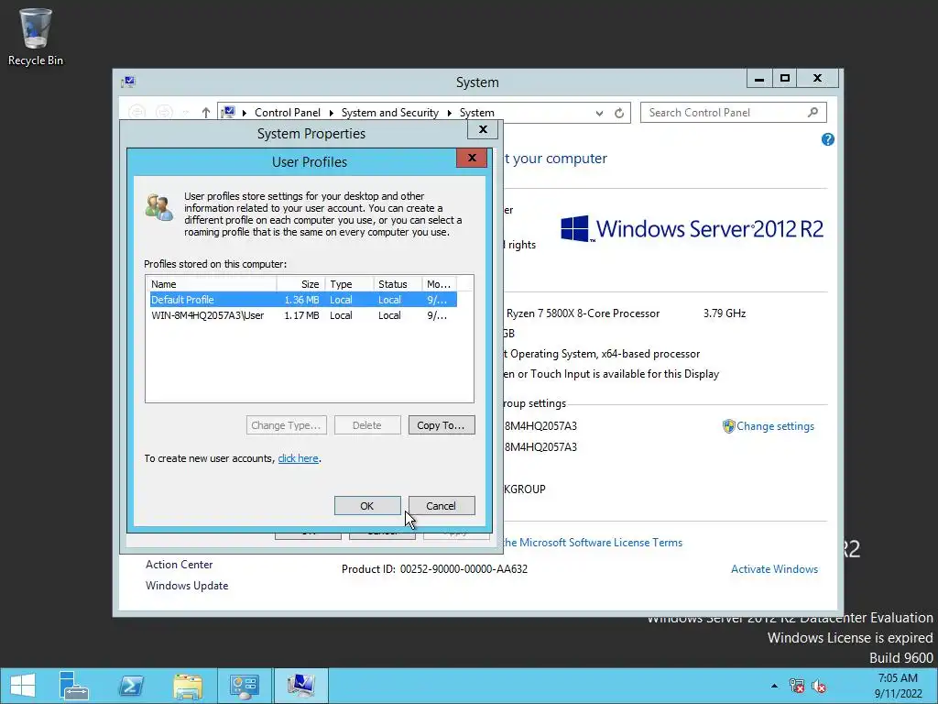Sort profiles by Size column
The height and width of the screenshot is (704, 938).
point(300,284)
